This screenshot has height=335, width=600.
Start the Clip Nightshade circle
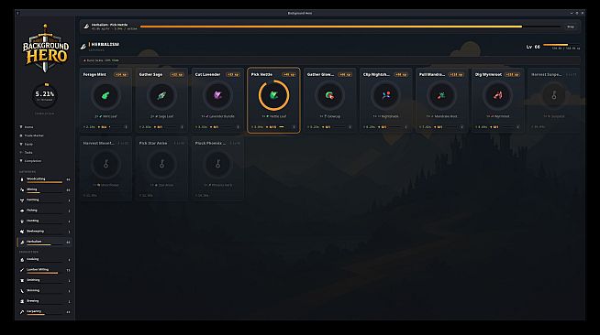click(x=385, y=95)
